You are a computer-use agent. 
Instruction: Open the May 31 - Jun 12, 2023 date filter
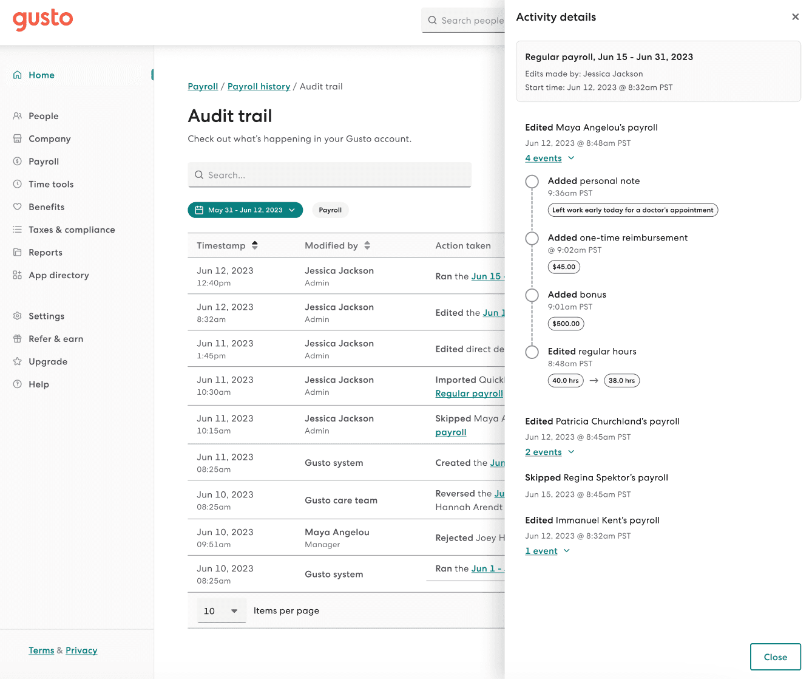coord(245,210)
